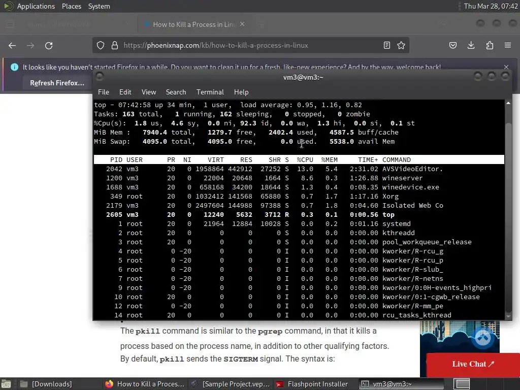Switch to Flashpoint Installer taskbar item

pyautogui.click(x=312, y=384)
